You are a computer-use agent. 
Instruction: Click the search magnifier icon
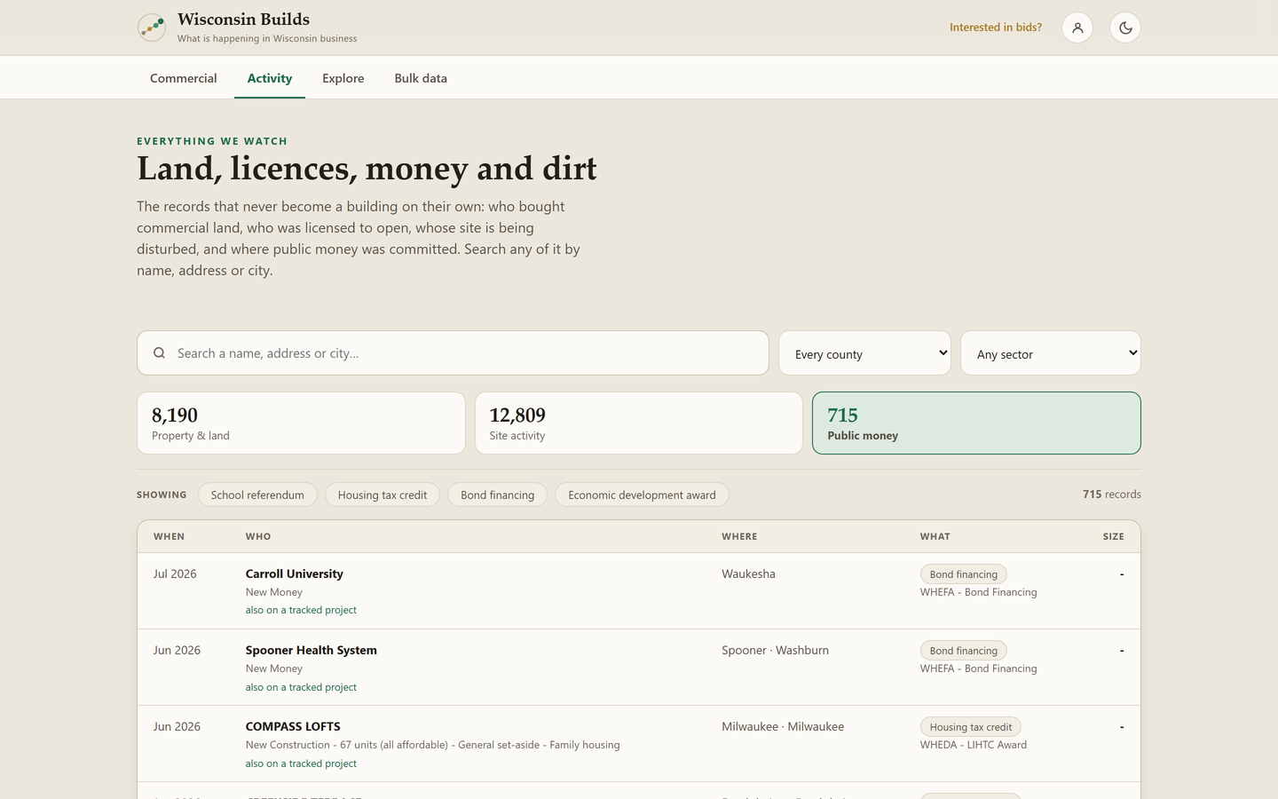159,353
